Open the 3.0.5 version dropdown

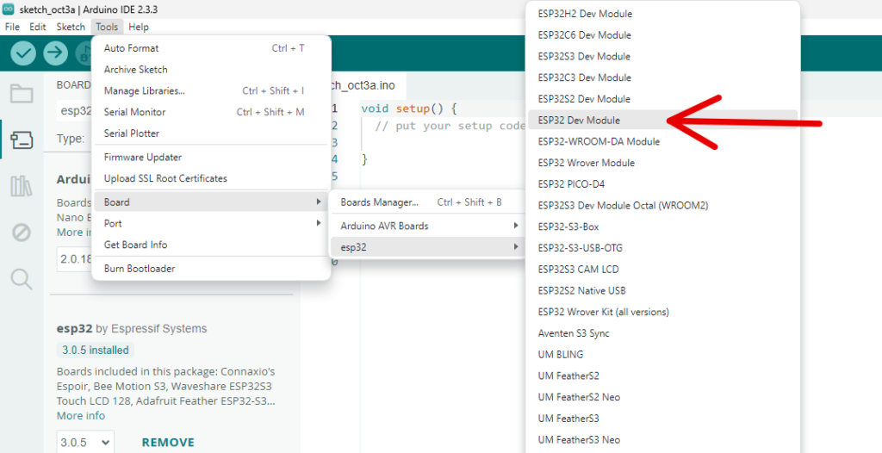[85, 443]
